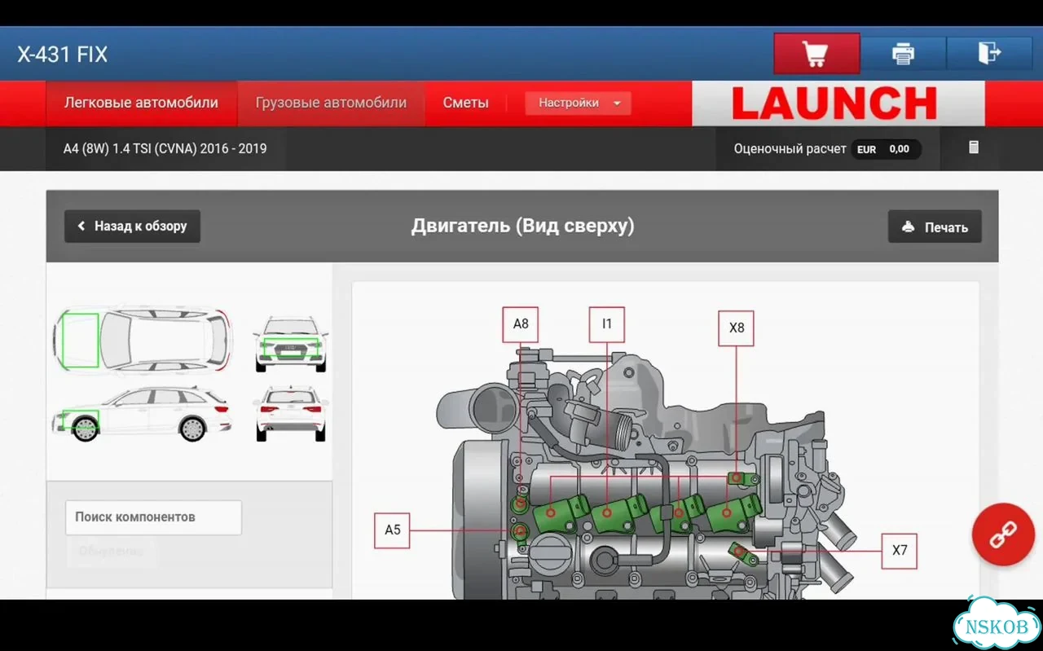This screenshot has height=651, width=1043.
Task: Click component label A8
Action: [521, 323]
